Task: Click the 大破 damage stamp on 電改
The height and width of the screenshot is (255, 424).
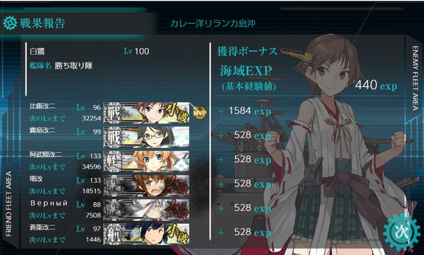Action: (x=177, y=185)
